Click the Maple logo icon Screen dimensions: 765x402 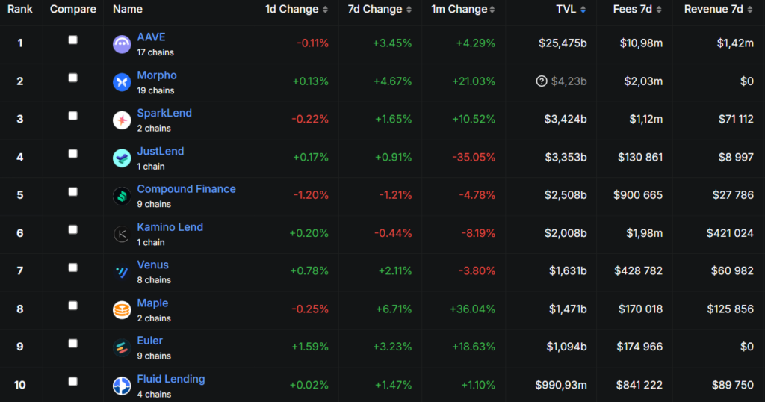coord(122,310)
